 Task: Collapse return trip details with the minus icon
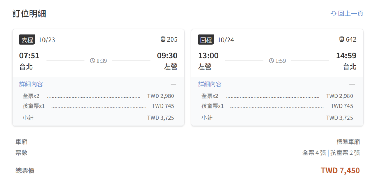[x=352, y=84]
